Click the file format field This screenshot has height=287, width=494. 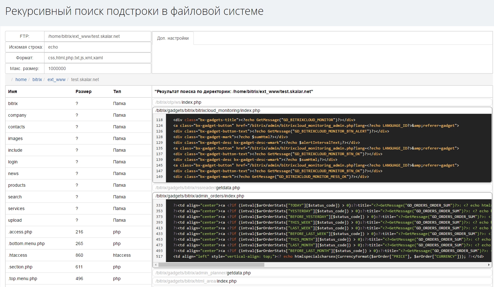tap(97, 58)
